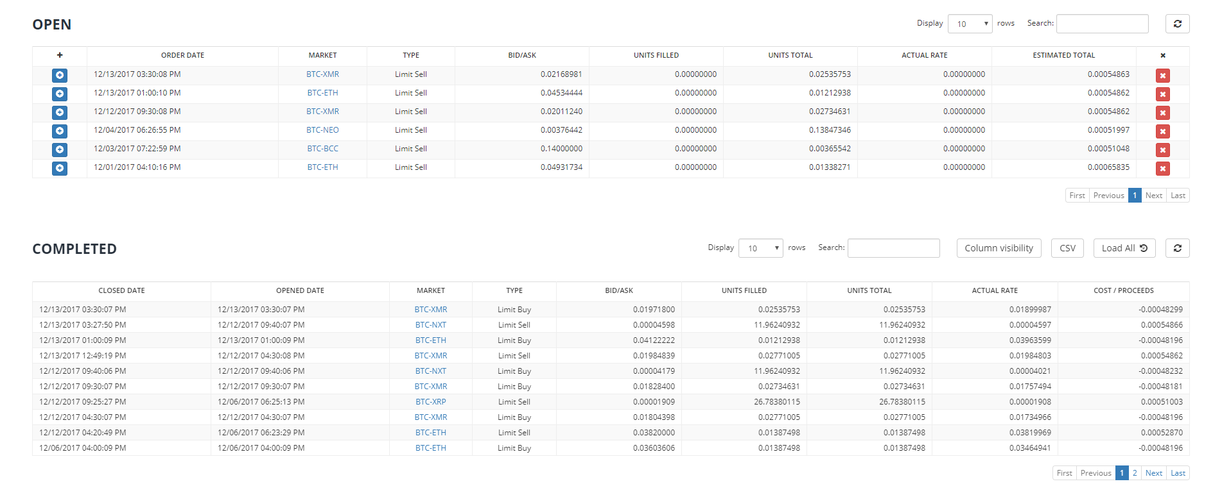Cancel the BTC-BCC open order
Screen dimensions: 1222x502
(1162, 150)
